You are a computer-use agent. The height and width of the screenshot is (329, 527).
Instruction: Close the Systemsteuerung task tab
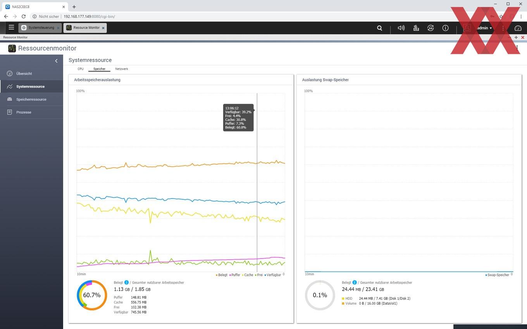(x=59, y=28)
